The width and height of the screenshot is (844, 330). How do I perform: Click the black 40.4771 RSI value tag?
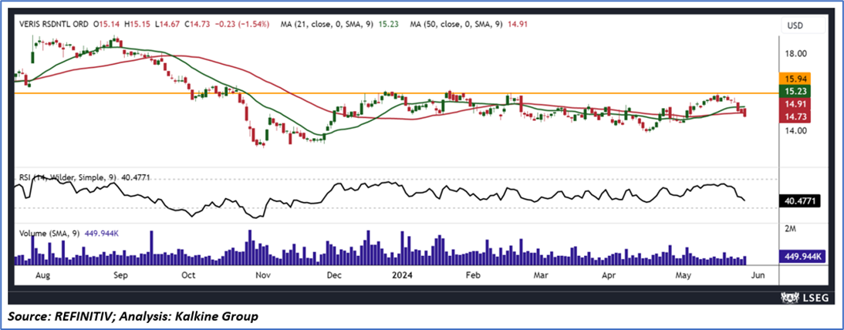799,201
